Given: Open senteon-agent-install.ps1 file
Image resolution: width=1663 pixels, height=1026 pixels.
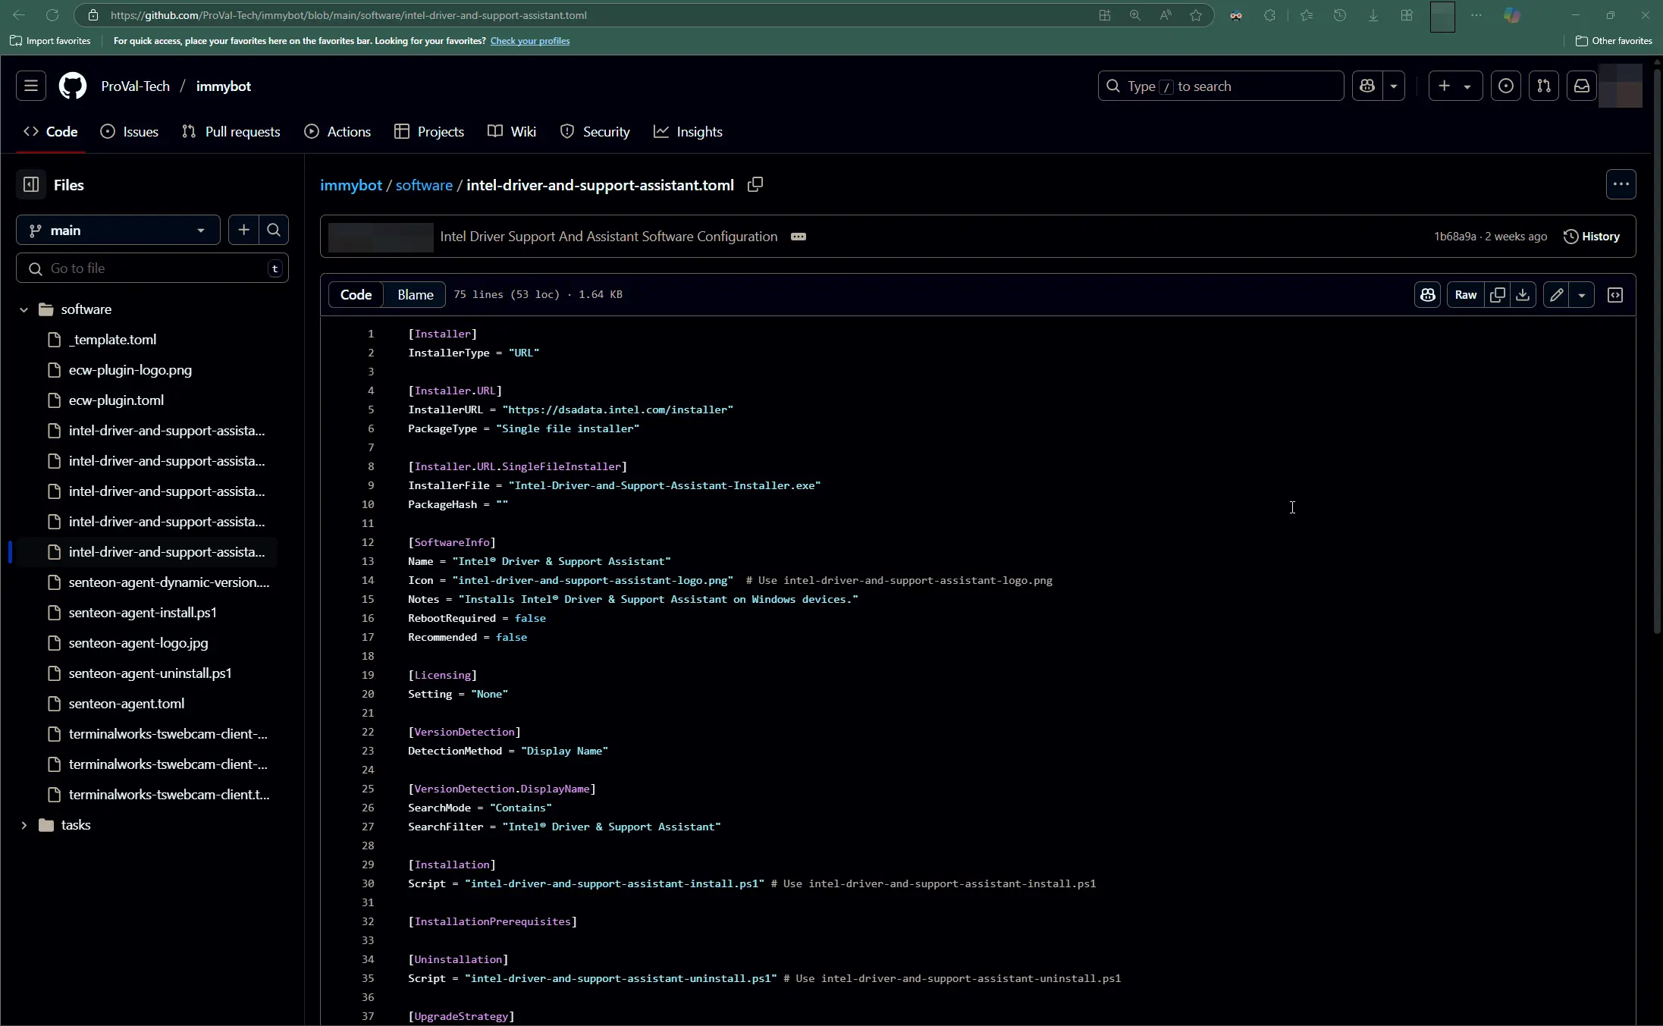Looking at the screenshot, I should point(143,613).
